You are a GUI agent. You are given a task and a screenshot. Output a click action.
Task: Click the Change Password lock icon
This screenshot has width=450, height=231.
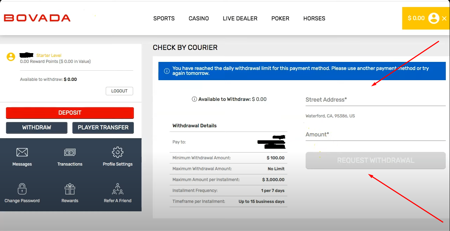(22, 189)
